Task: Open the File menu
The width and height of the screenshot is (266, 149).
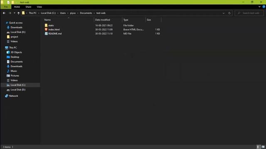Action: (6, 7)
